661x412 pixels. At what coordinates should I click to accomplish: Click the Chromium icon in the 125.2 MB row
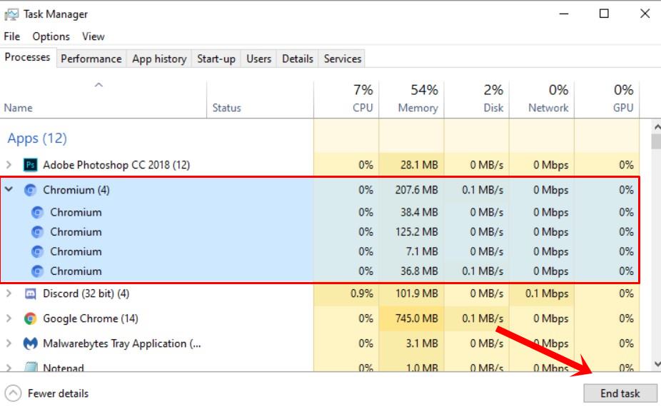[x=37, y=232]
